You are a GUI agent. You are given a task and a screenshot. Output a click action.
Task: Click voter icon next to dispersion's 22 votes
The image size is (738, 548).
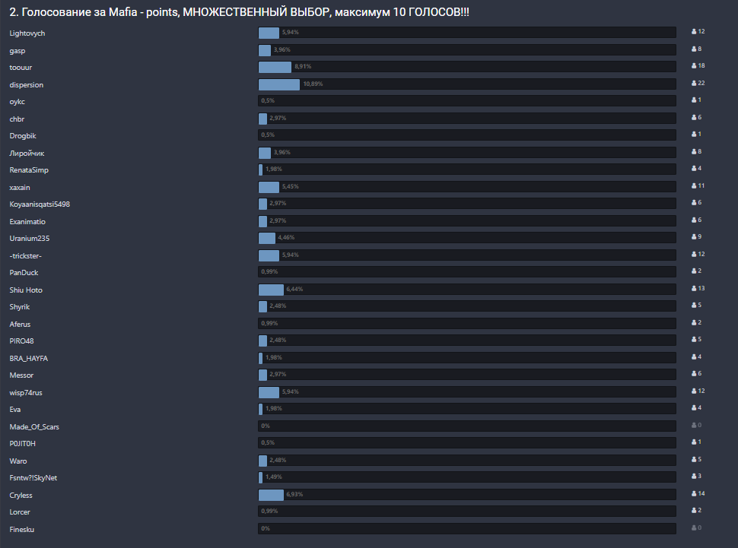pos(694,84)
